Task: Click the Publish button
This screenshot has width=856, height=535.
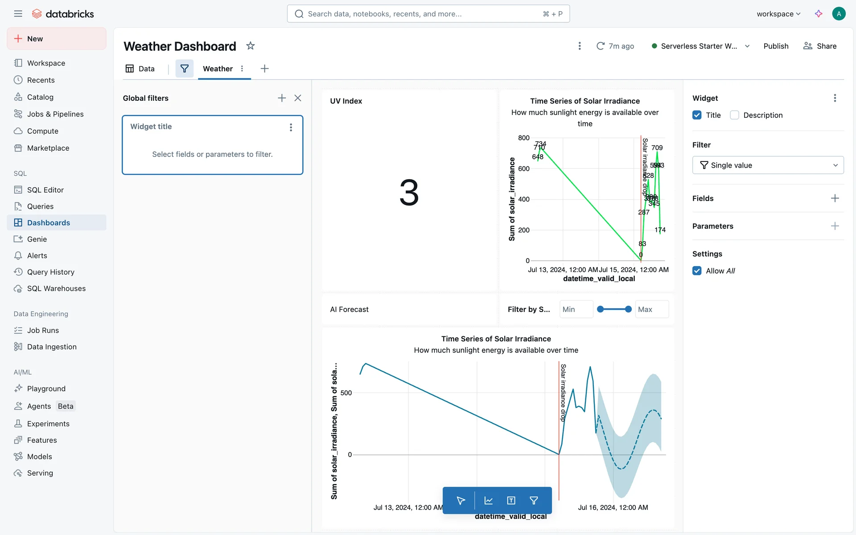Action: click(x=776, y=46)
